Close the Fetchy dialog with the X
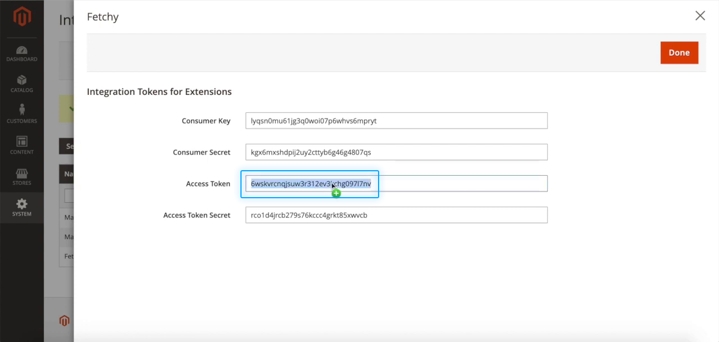719x342 pixels. (700, 16)
